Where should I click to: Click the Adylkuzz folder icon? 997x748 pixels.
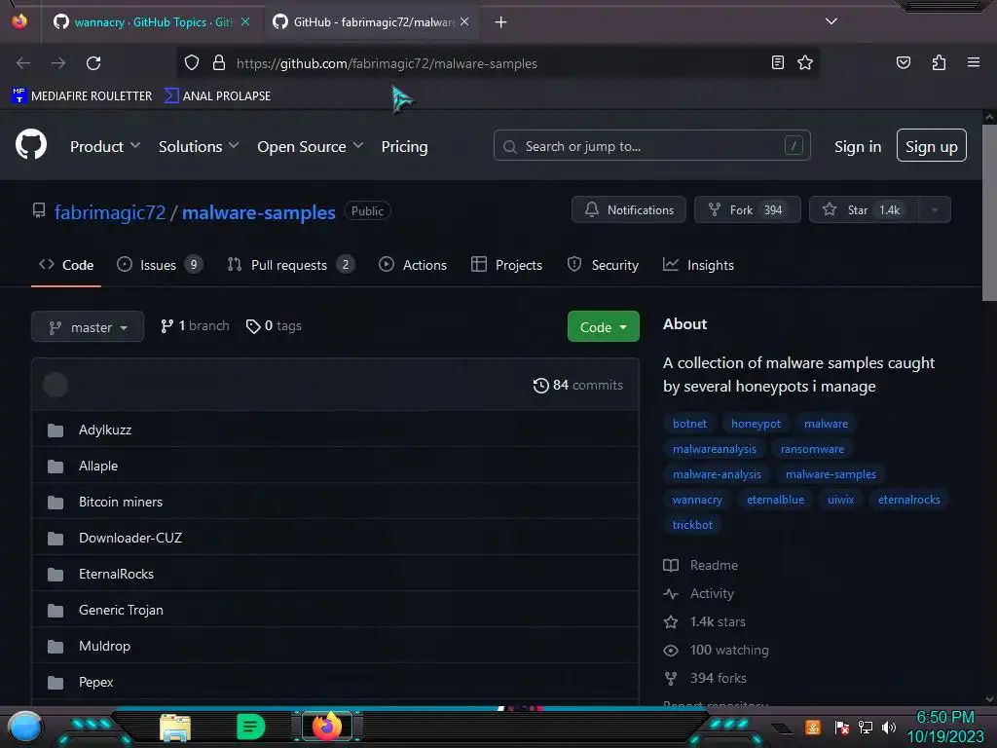[x=55, y=430]
